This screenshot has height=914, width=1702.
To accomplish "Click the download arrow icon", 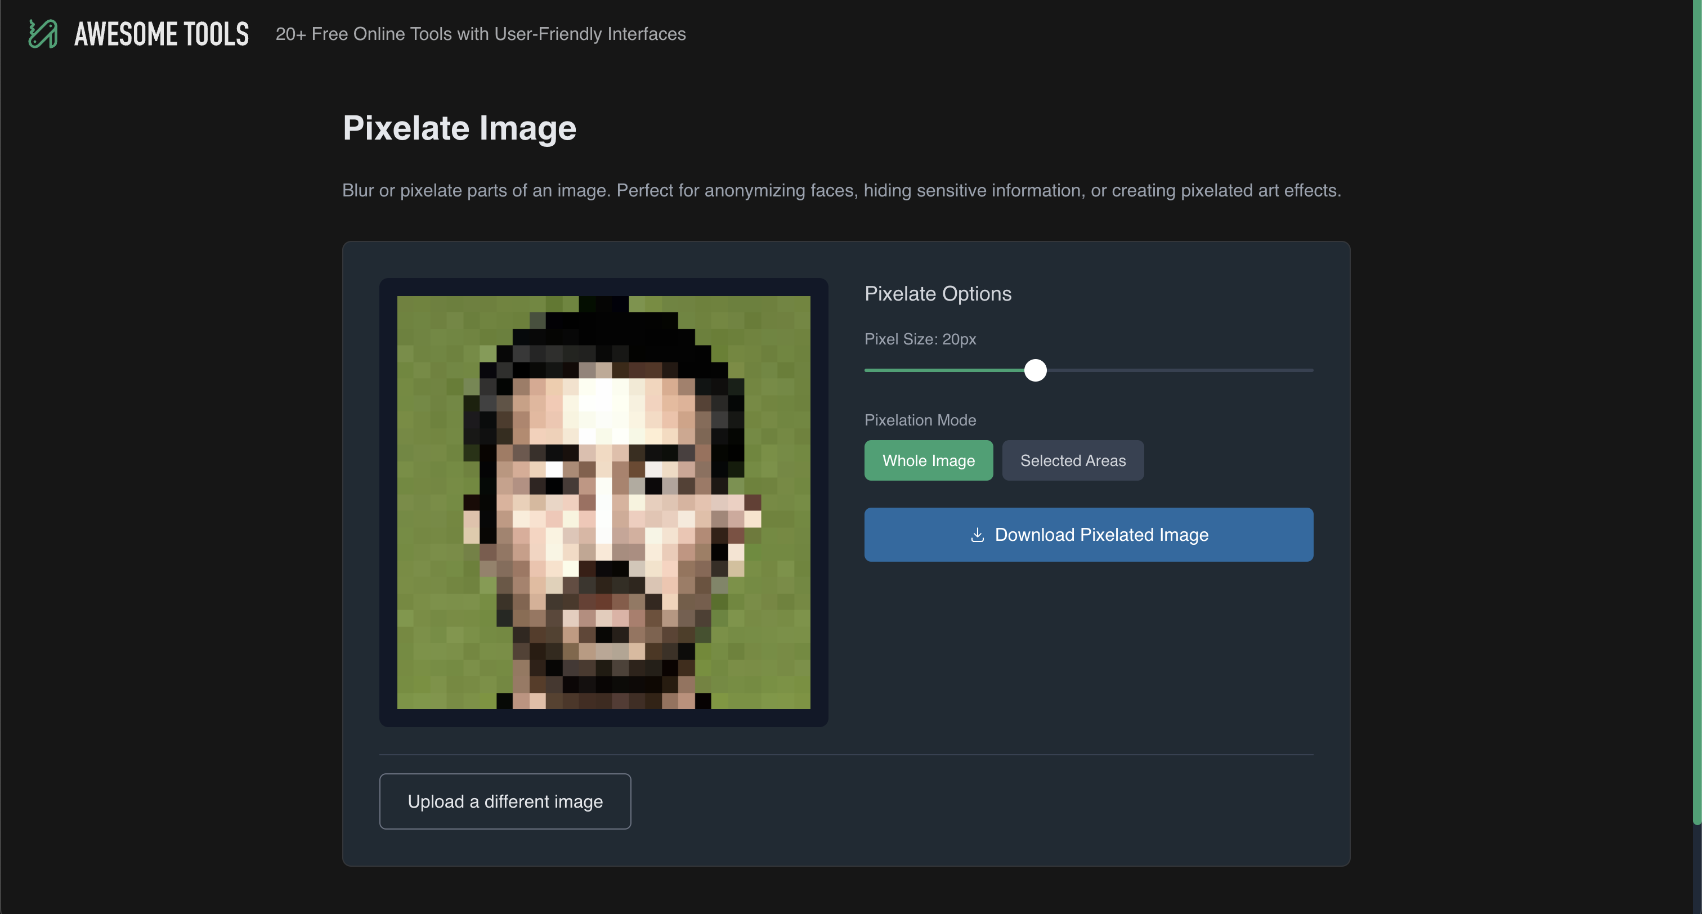I will 977,535.
